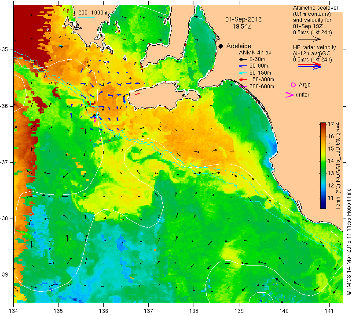Click the red-blue HF radar velocity arrow
Viewport: 352px width, 316px height.
(310, 66)
